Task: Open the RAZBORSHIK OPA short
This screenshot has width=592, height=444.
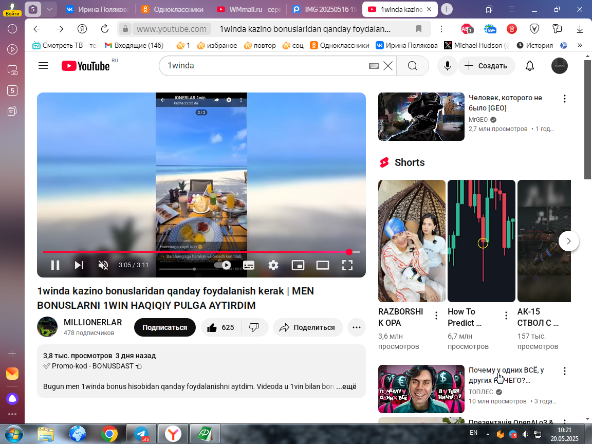Action: 412,241
